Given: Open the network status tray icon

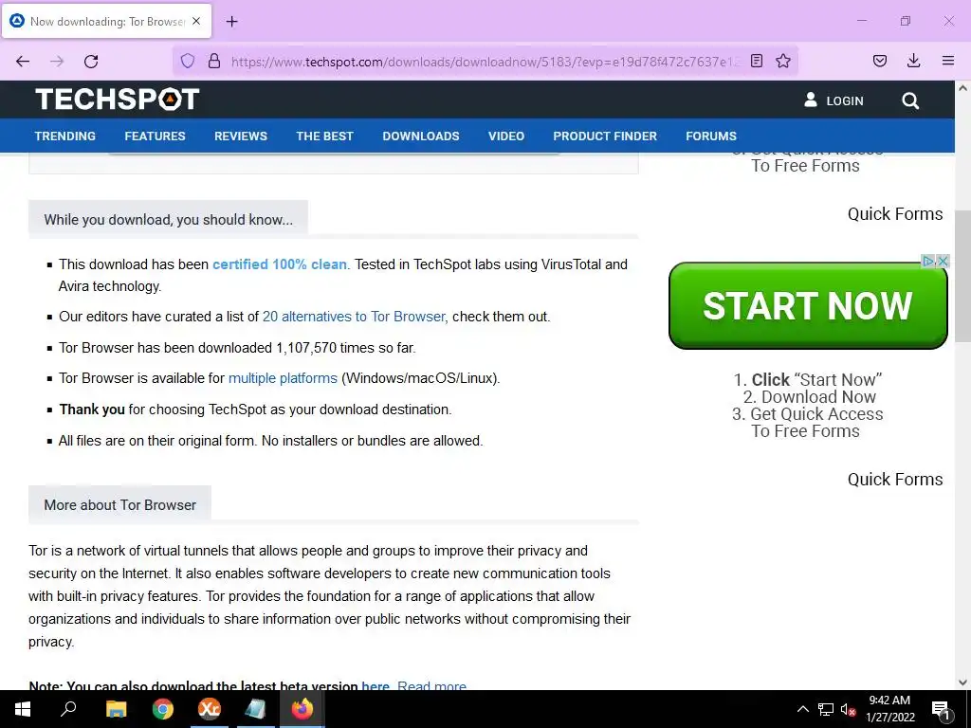Looking at the screenshot, I should (826, 709).
